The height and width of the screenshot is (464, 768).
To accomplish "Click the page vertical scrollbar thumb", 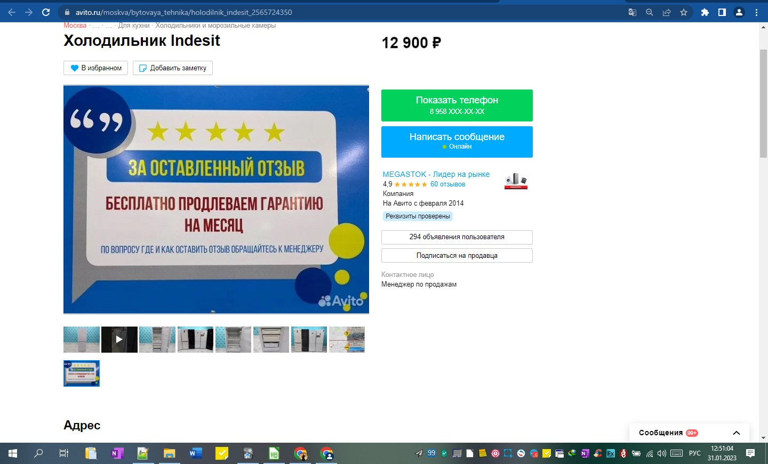I will tap(763, 103).
